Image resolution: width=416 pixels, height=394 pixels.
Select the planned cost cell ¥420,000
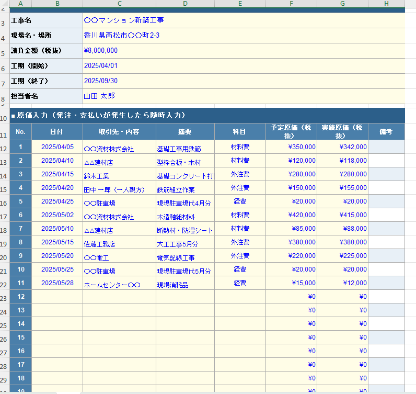pyautogui.click(x=291, y=215)
